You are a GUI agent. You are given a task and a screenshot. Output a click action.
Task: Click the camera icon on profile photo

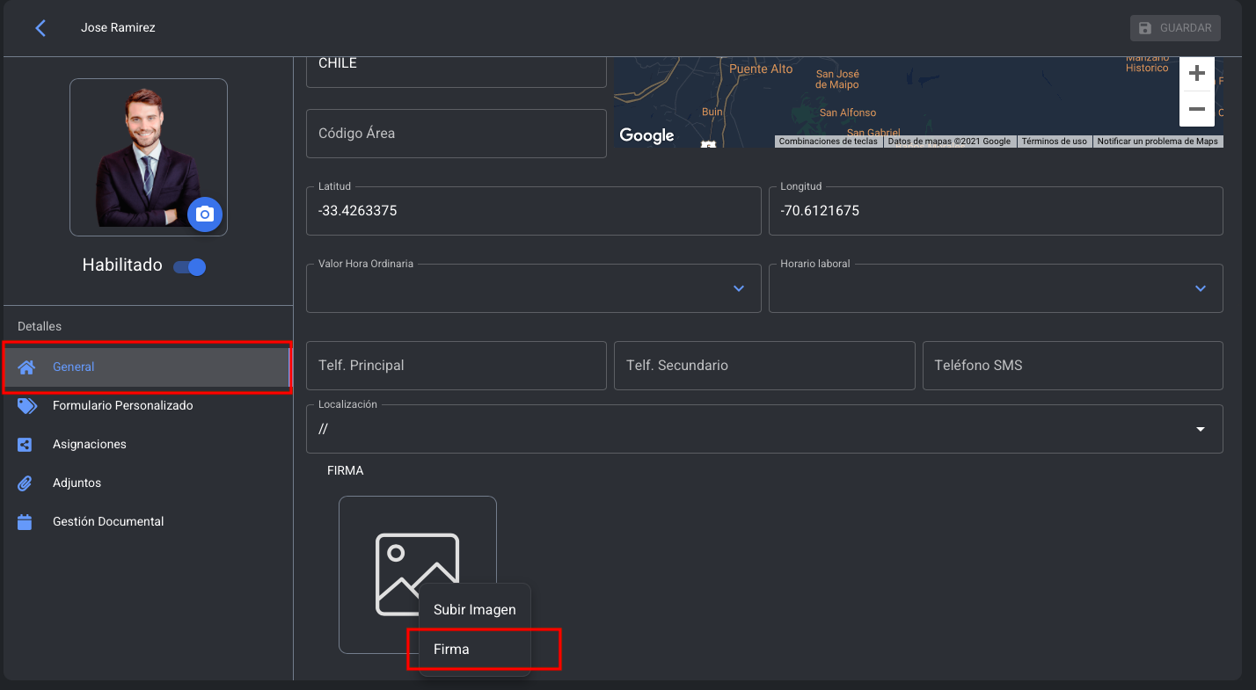pyautogui.click(x=205, y=214)
